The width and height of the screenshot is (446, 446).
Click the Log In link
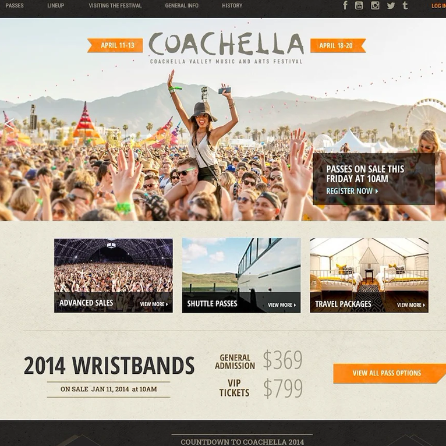[438, 6]
